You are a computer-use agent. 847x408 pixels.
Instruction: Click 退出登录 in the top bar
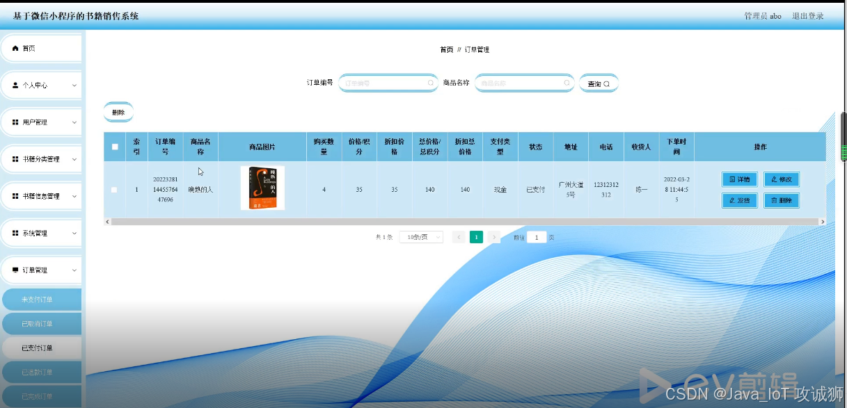(x=807, y=16)
